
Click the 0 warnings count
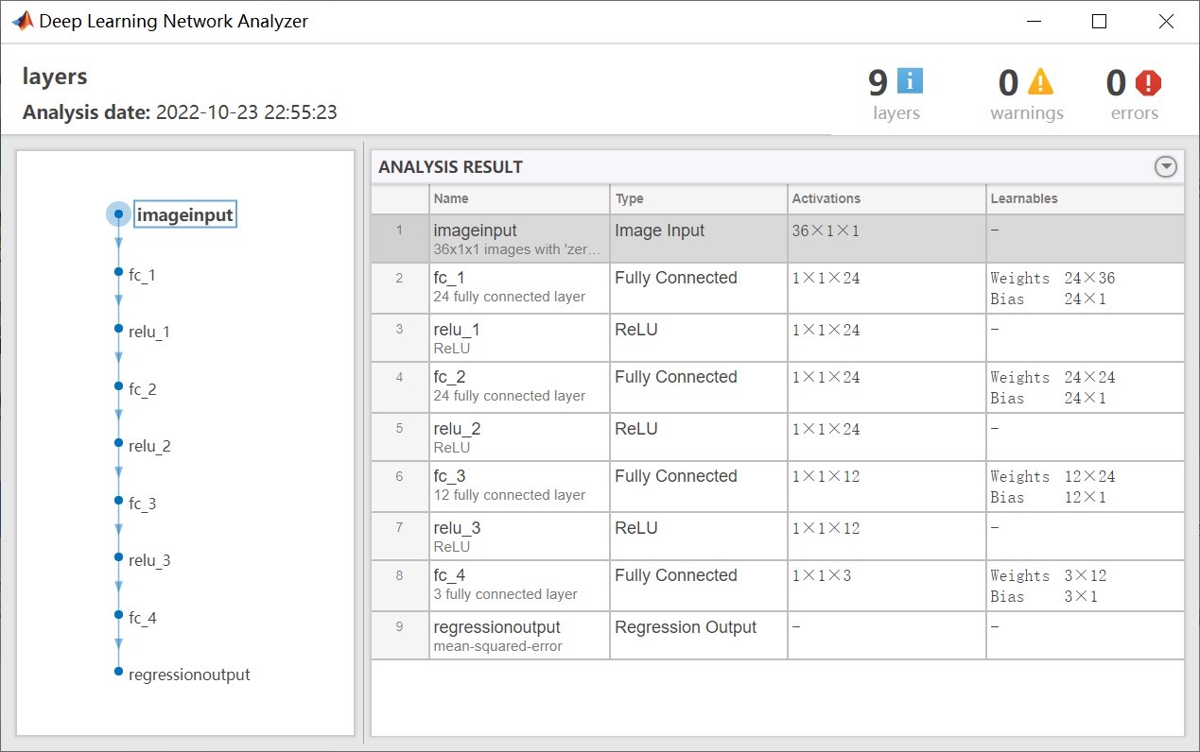1008,83
